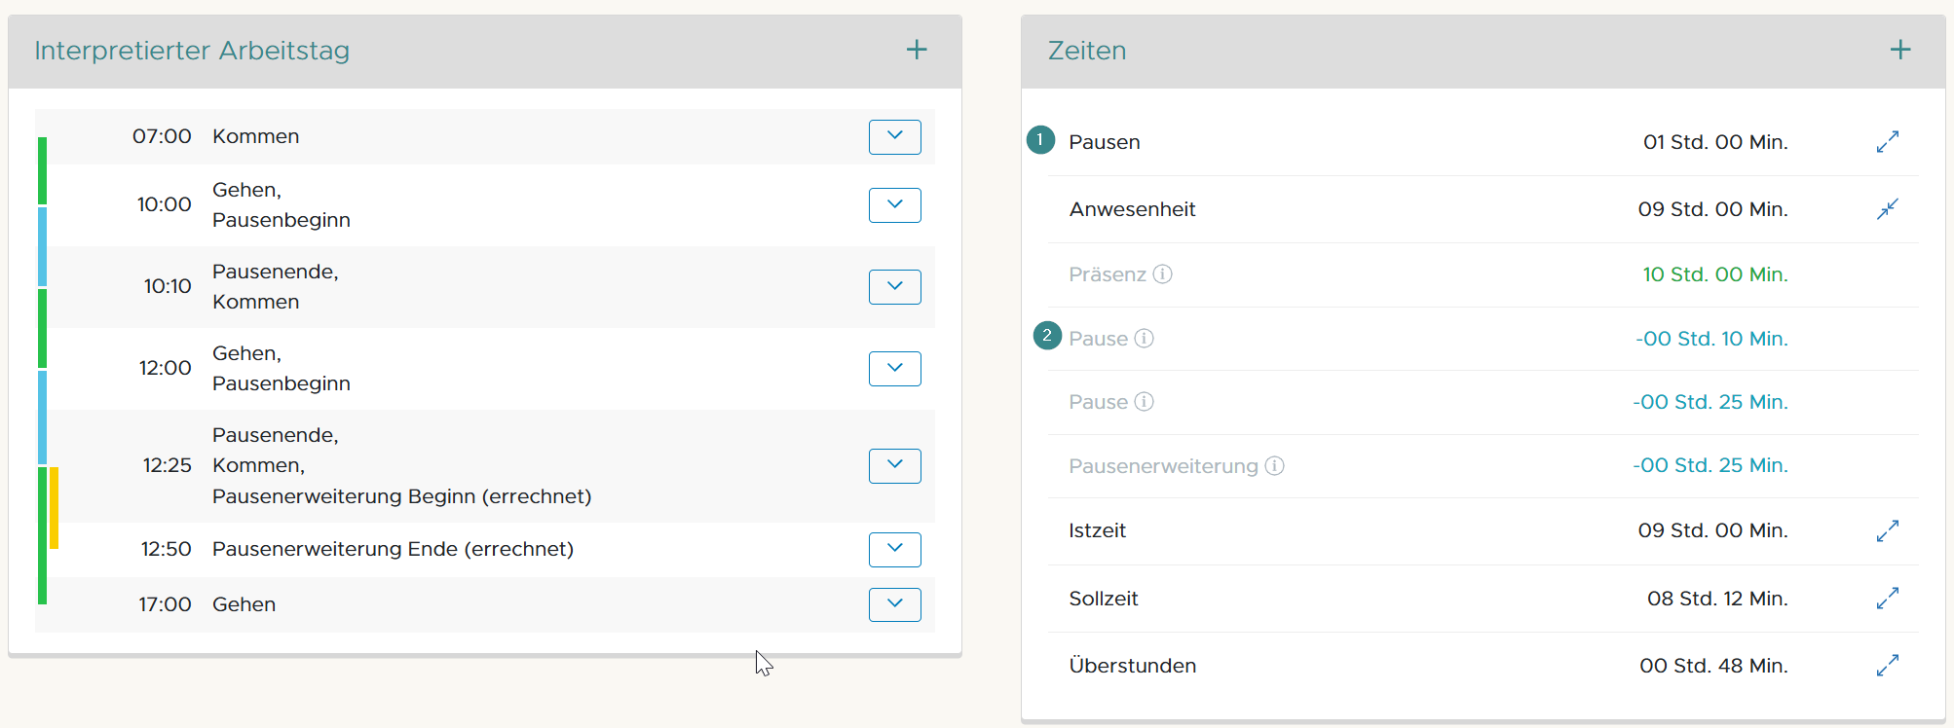
Task: Expand Pausen details with the diagonal arrow
Action: click(x=1888, y=141)
